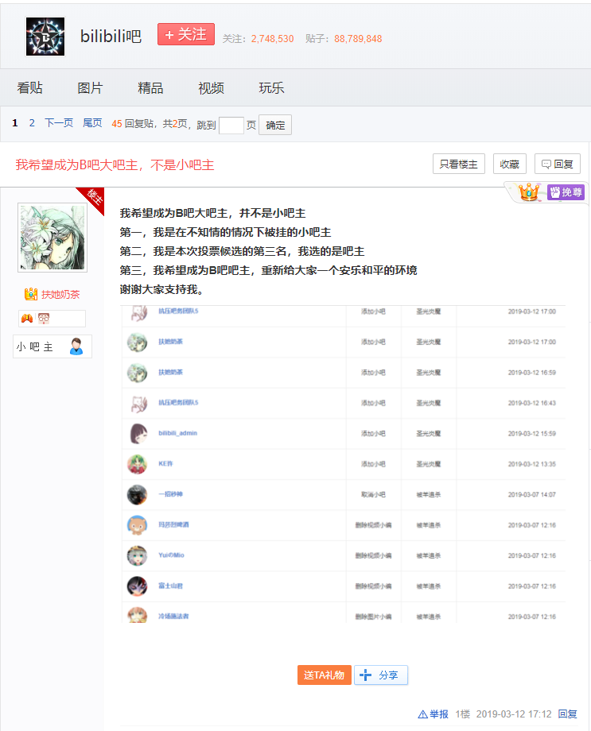Report the post using 举报

click(x=434, y=714)
